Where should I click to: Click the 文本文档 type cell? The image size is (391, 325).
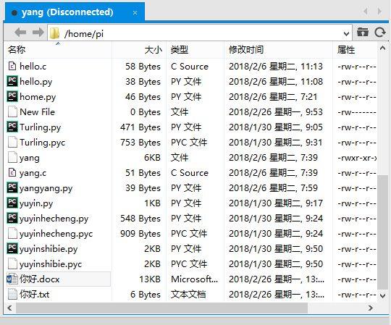[188, 295]
